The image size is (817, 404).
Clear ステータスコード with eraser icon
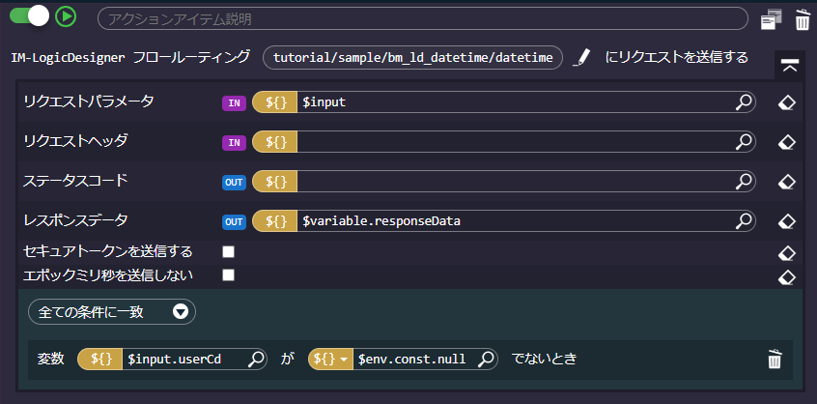pyautogui.click(x=786, y=182)
